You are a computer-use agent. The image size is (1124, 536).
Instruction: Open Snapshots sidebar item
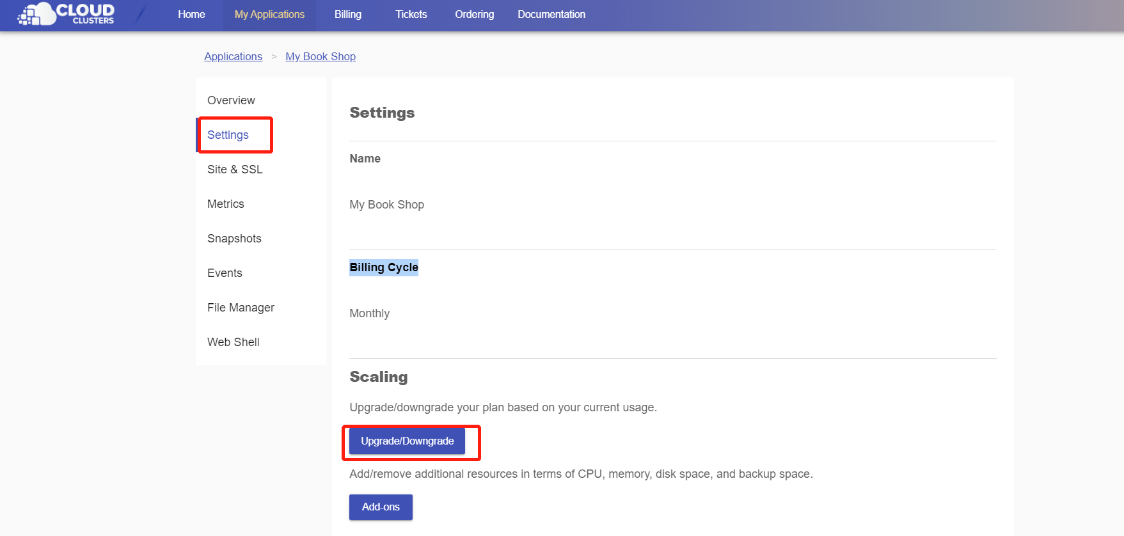click(261, 239)
